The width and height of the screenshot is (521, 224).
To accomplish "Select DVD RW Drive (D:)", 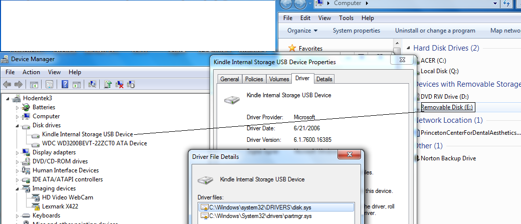I will tap(445, 97).
